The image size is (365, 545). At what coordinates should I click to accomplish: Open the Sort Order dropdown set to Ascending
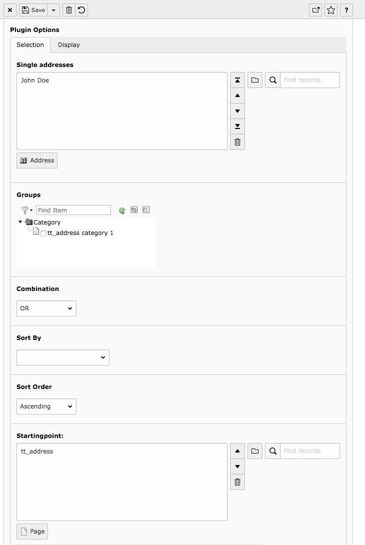[x=46, y=406]
